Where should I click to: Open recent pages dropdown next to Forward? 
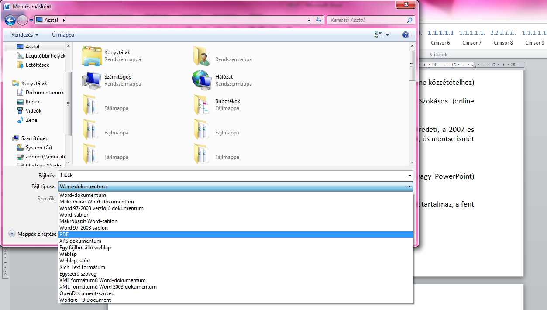tap(31, 21)
